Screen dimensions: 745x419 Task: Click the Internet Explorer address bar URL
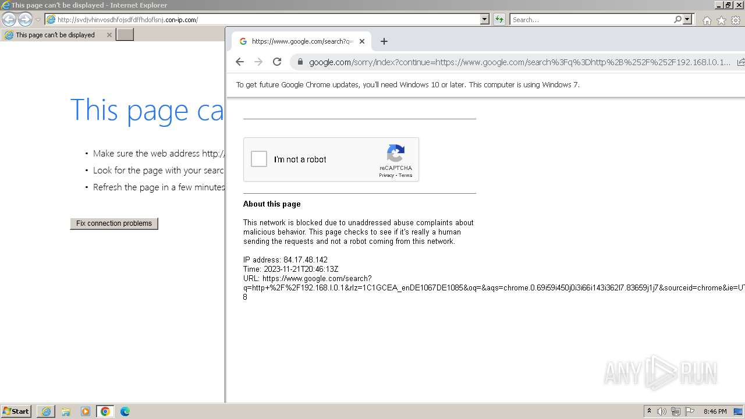click(x=128, y=20)
